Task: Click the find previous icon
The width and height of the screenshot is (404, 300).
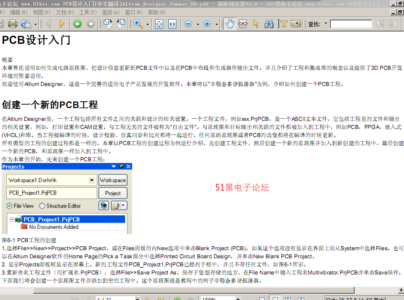Action: 380,24
